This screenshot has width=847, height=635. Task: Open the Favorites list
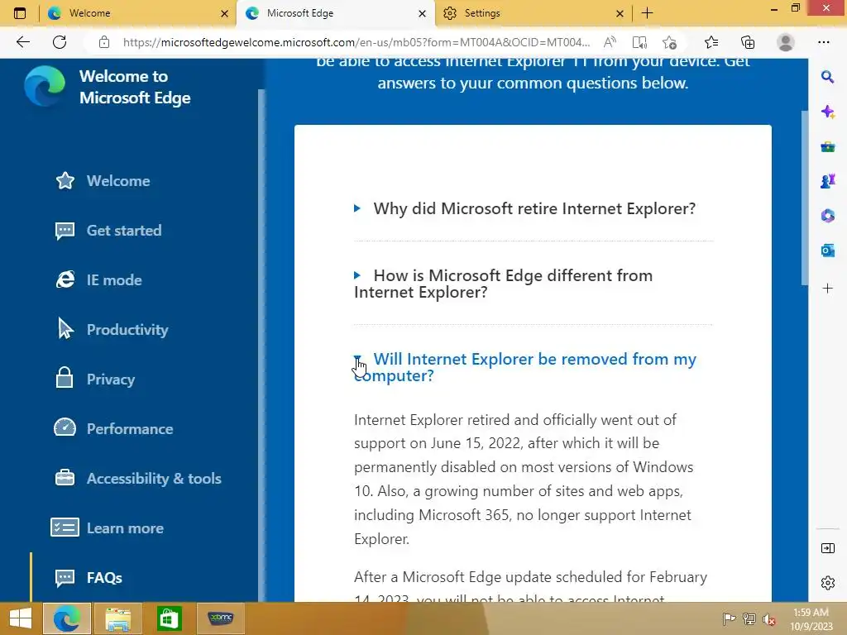711,42
